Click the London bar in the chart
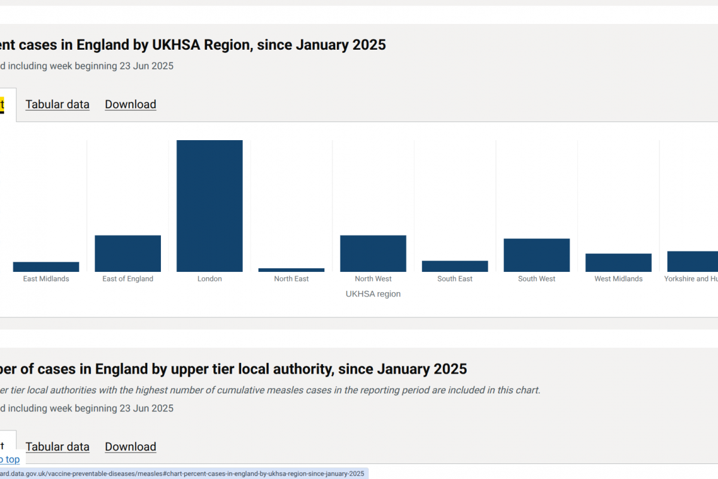This screenshot has width=718, height=479. pyautogui.click(x=209, y=206)
